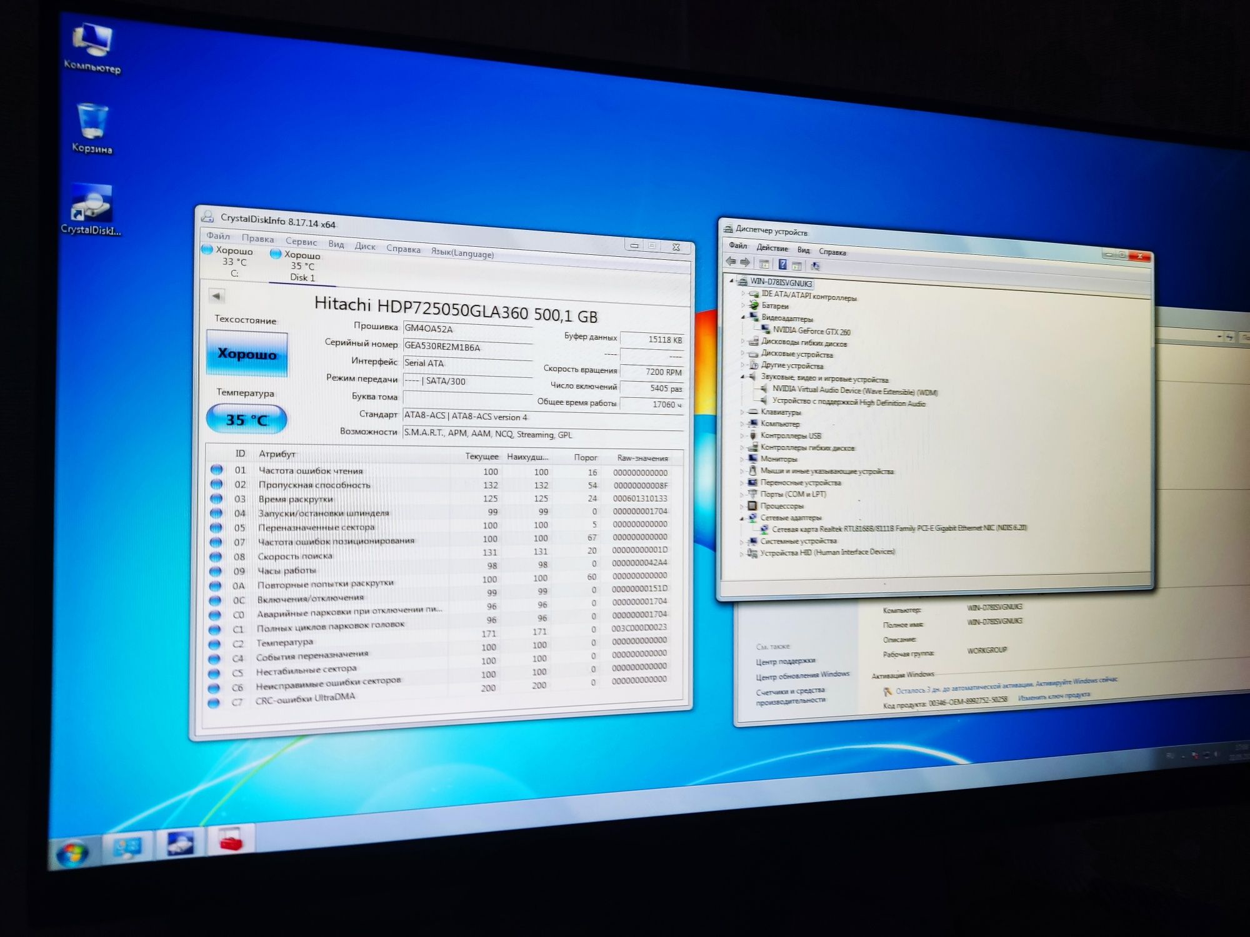
Task: Open Файл menu in Device Manager
Action: point(737,245)
